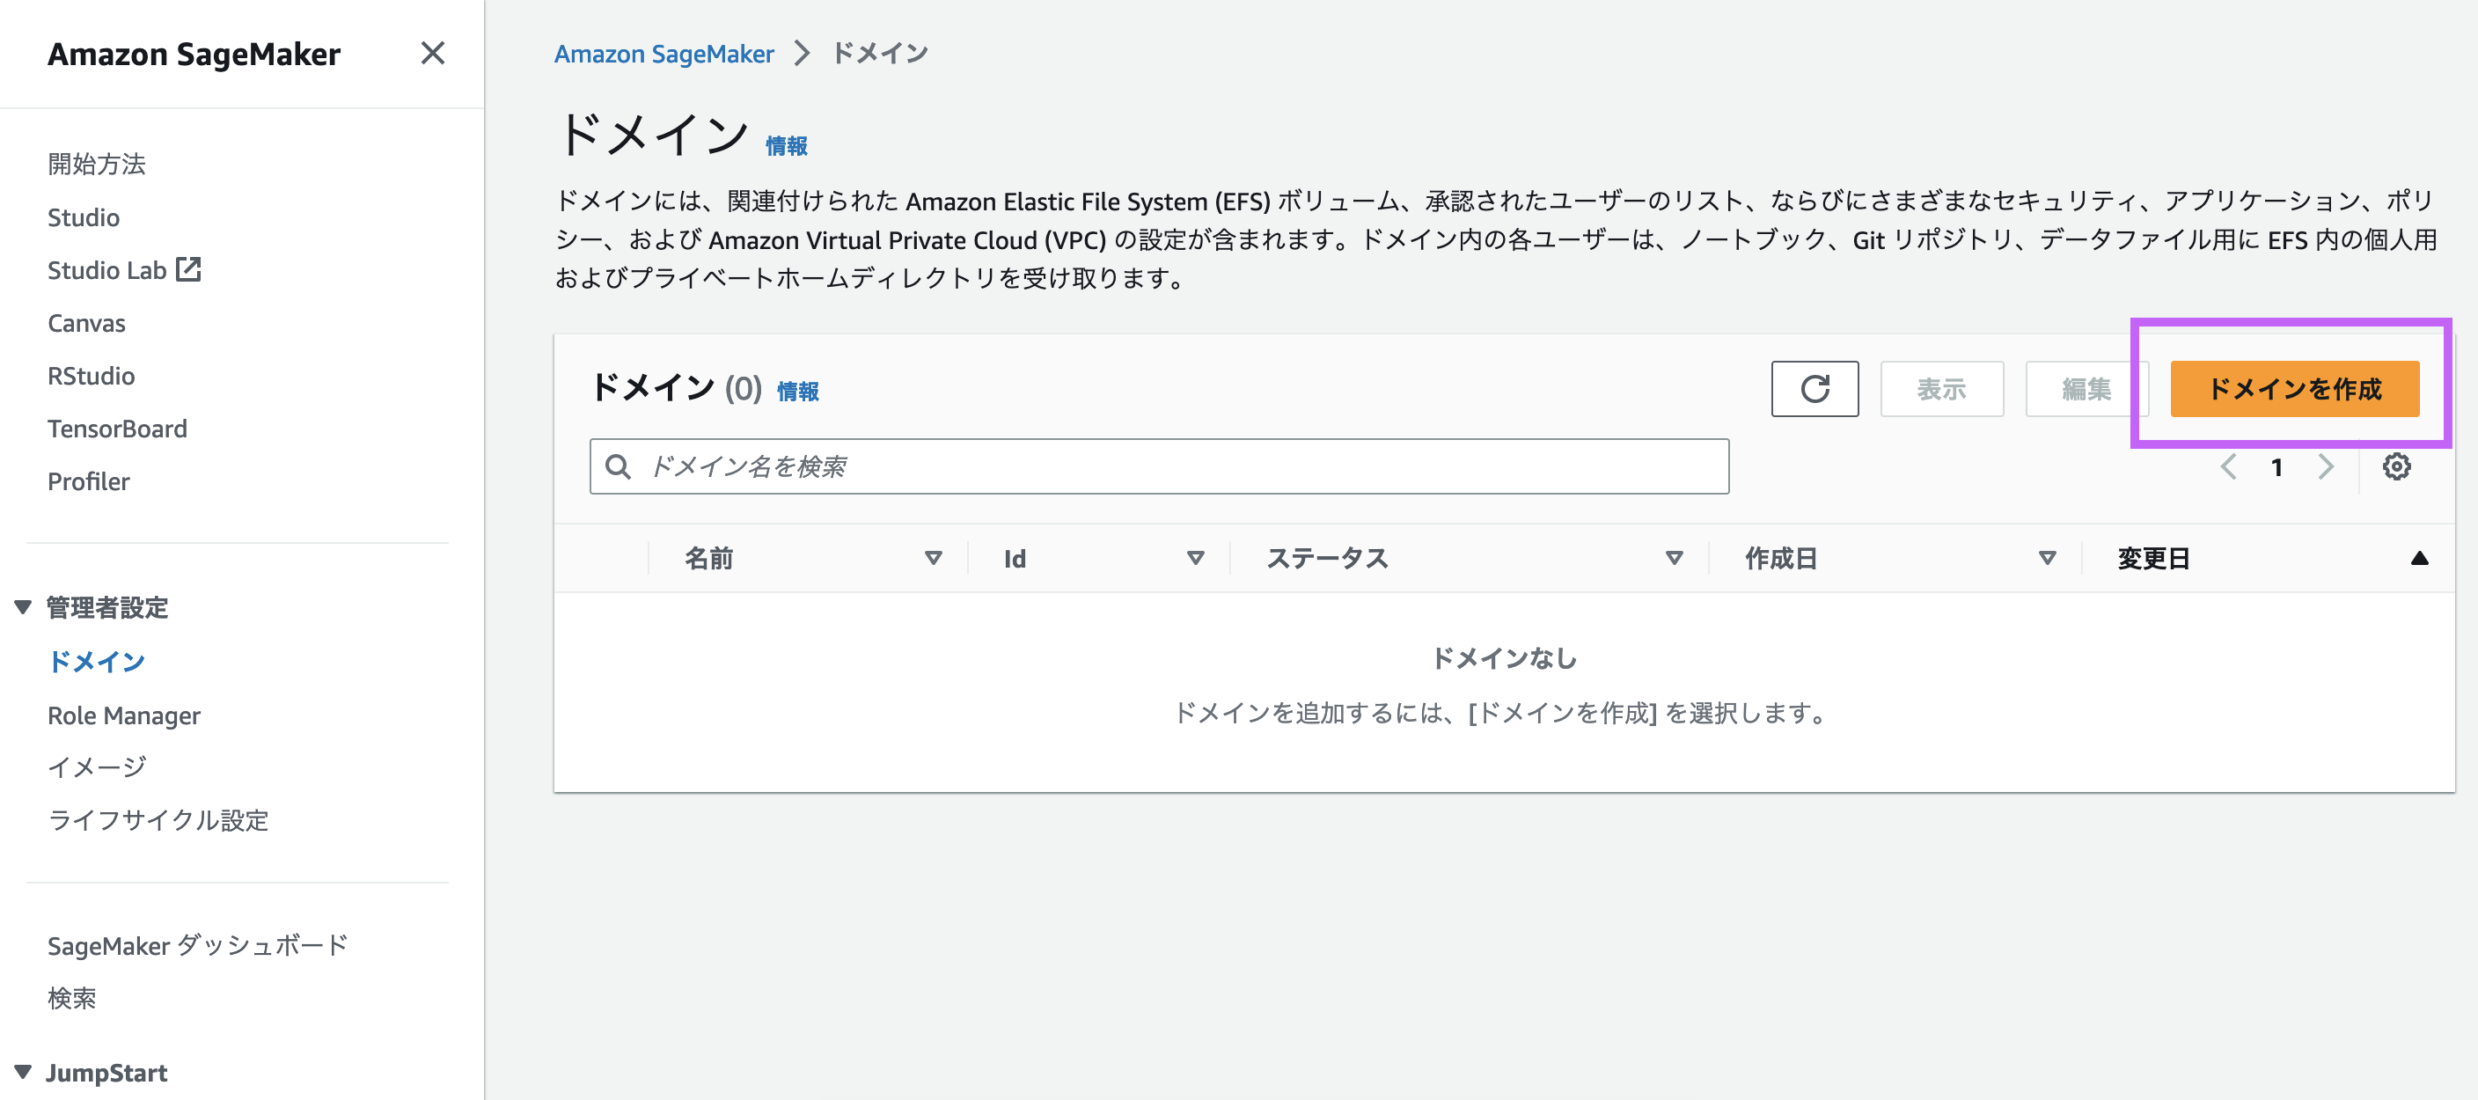Viewport: 2478px width, 1100px height.
Task: Go to next page arrow
Action: coord(2326,466)
